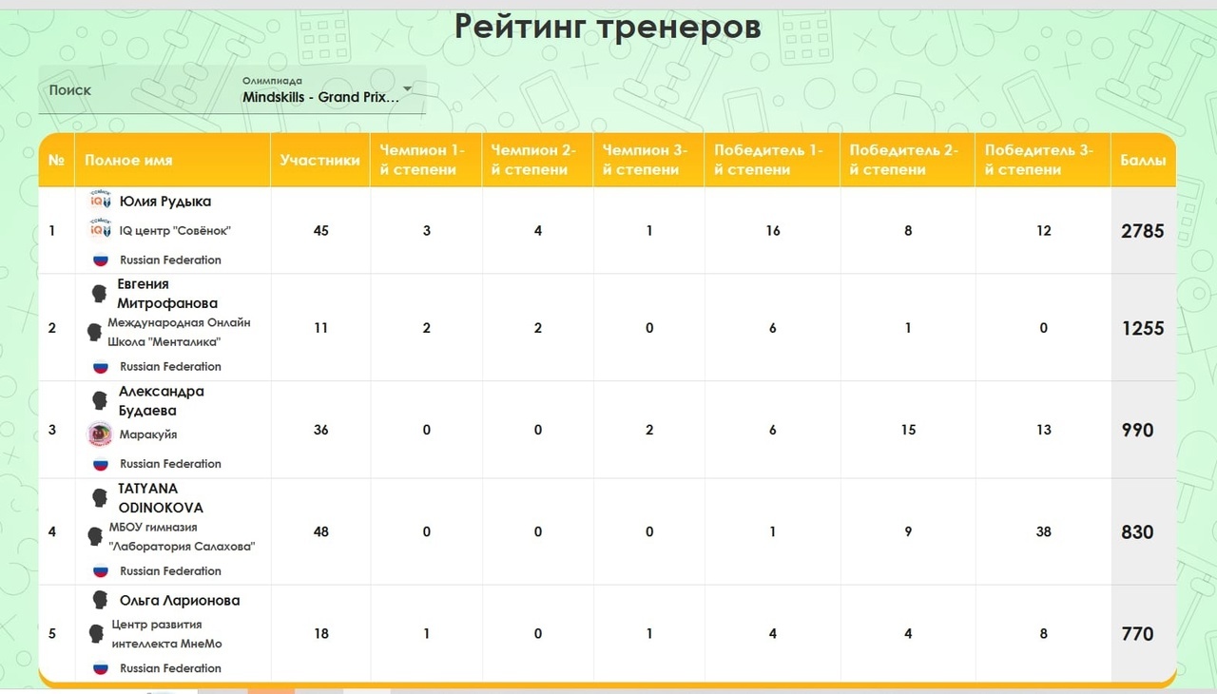Click the Russian flag in TATYANA ODINOKOVA's row
Viewport: 1217px width, 694px height.
(100, 571)
